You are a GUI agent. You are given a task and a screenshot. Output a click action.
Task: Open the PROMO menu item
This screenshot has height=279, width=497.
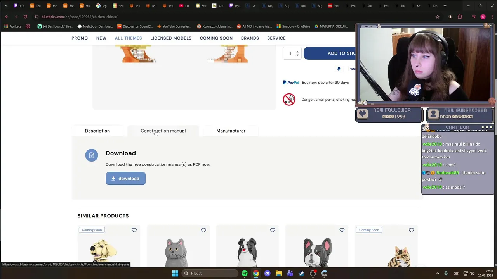tap(80, 38)
